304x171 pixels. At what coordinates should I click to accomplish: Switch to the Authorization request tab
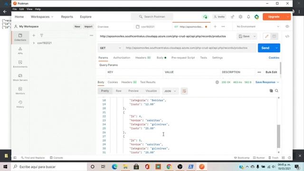122,58
